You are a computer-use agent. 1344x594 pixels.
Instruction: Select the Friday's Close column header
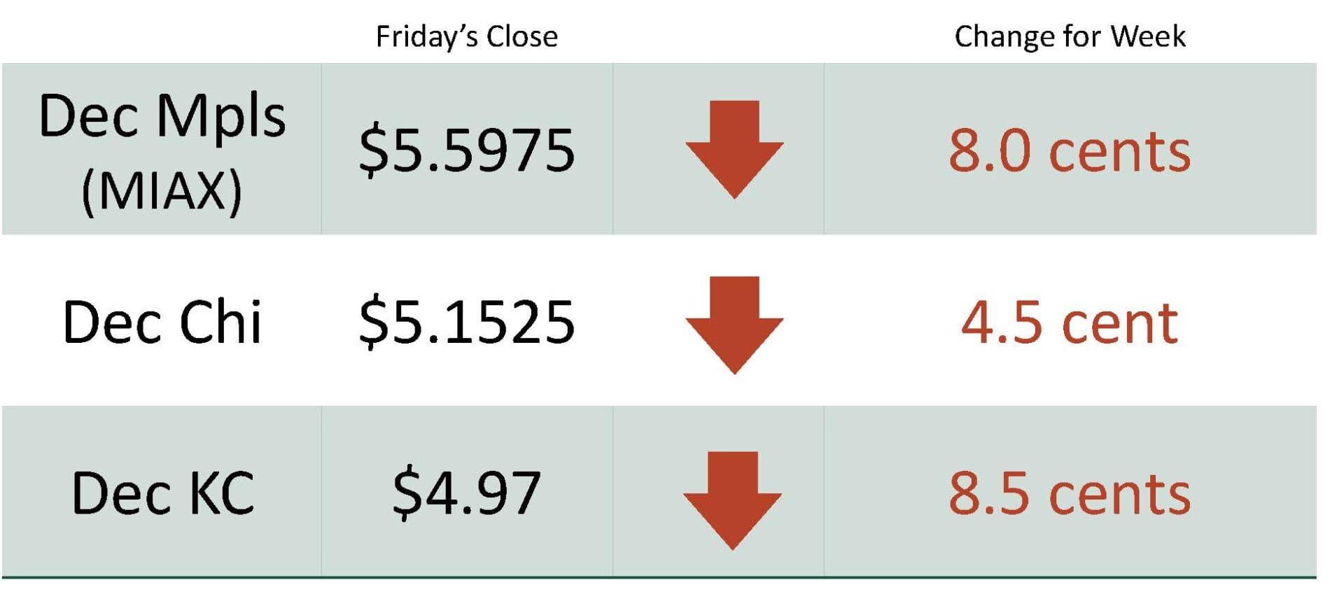(467, 36)
